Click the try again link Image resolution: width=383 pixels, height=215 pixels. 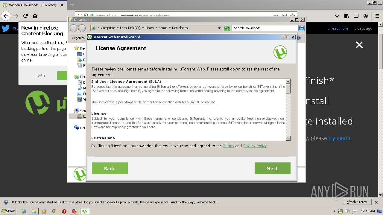coord(339,138)
